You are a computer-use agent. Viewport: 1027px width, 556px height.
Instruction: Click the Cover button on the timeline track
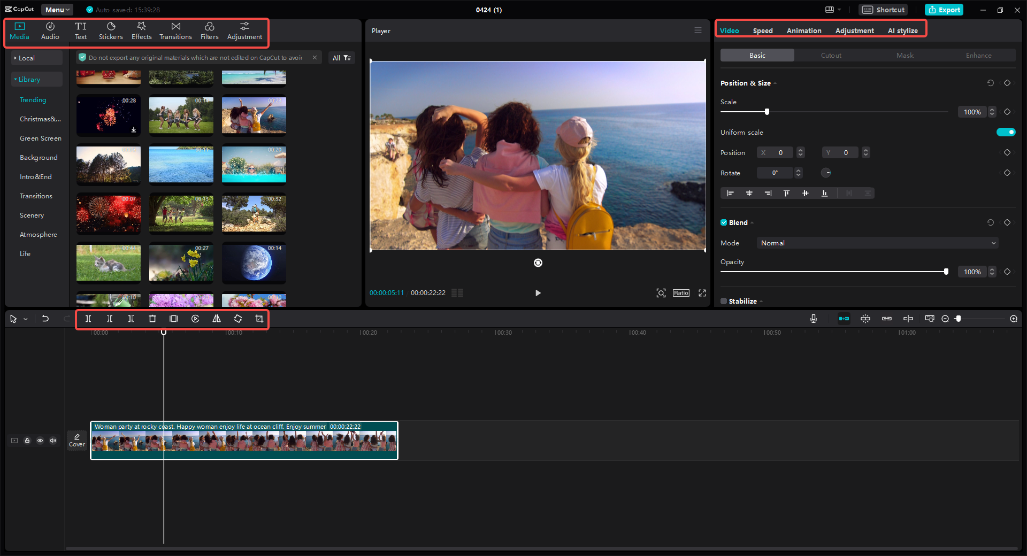click(76, 440)
